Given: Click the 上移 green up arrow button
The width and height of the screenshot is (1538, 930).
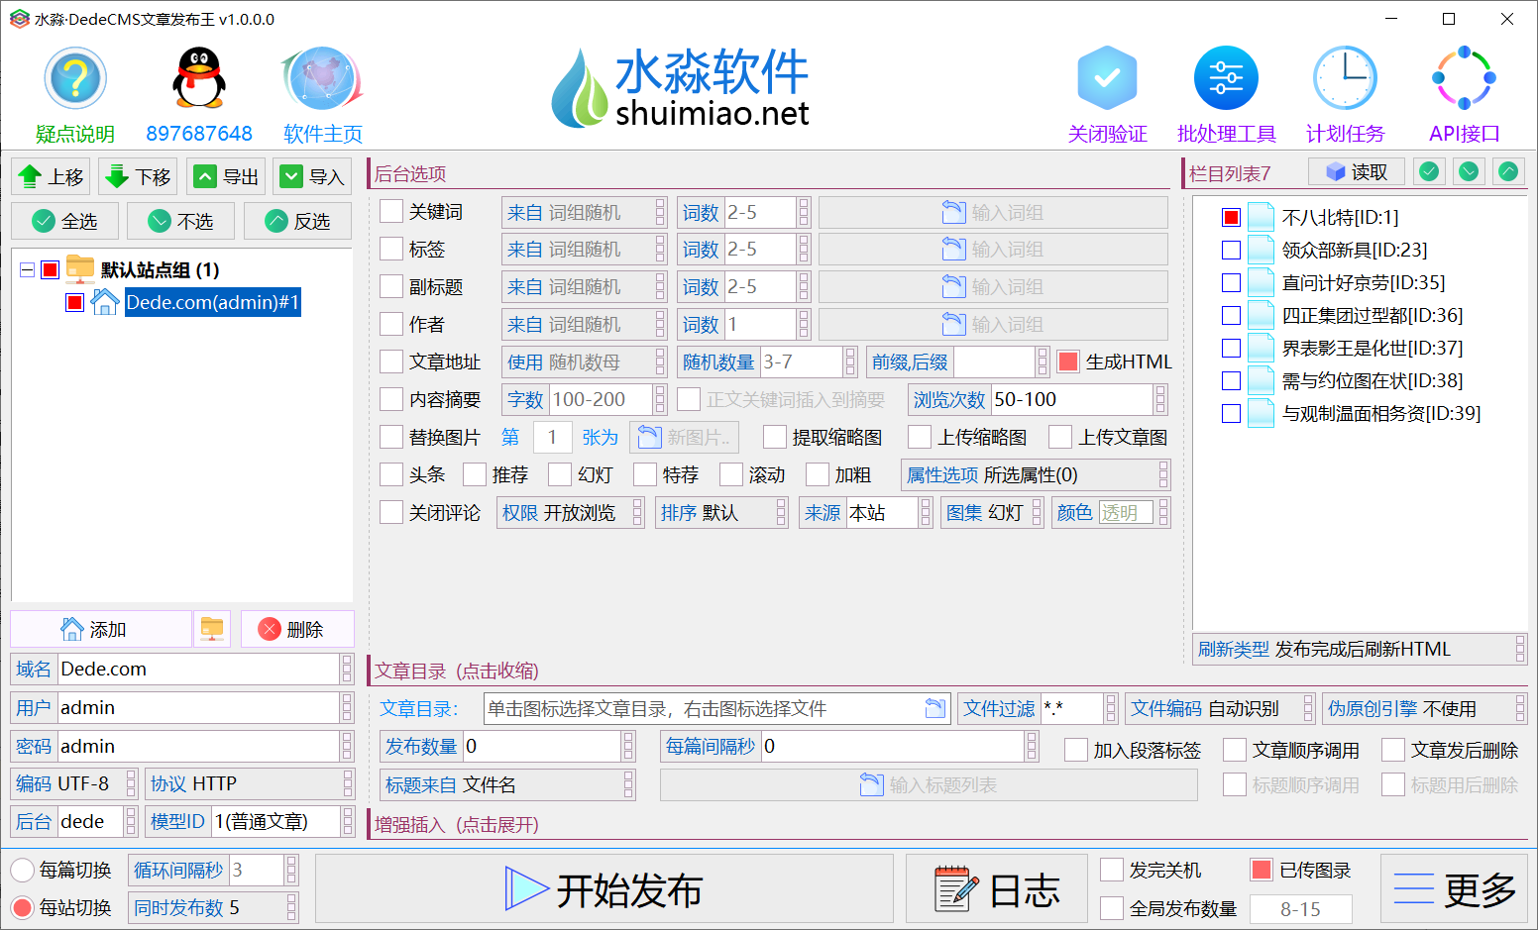Looking at the screenshot, I should tap(51, 176).
